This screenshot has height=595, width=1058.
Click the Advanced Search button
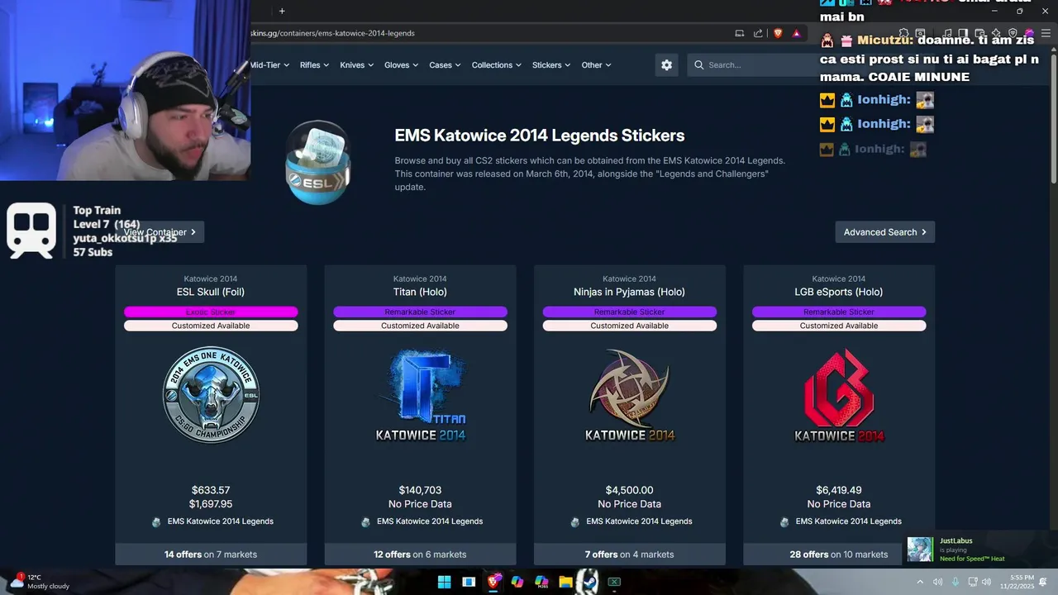(885, 232)
